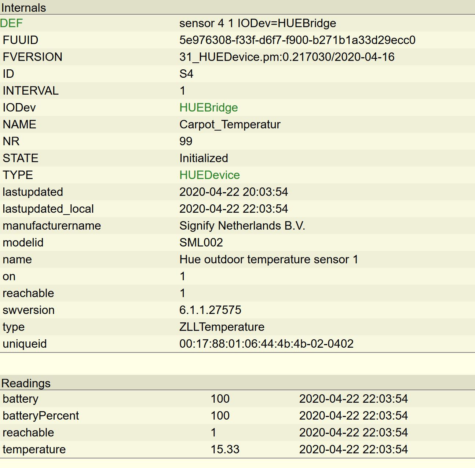The width and height of the screenshot is (475, 468).
Task: Click the batteryPercent reading name
Action: pyautogui.click(x=41, y=416)
